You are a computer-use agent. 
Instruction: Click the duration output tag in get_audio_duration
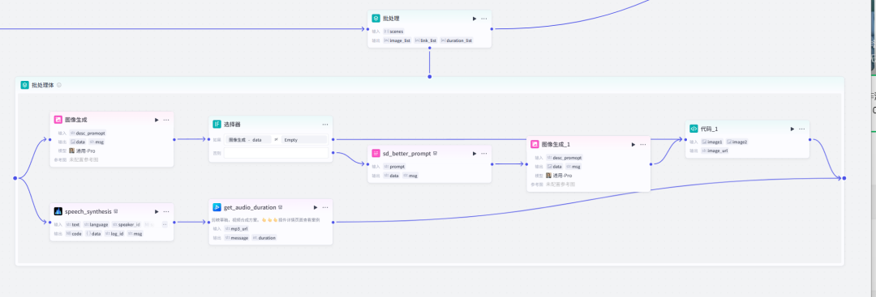click(x=264, y=237)
